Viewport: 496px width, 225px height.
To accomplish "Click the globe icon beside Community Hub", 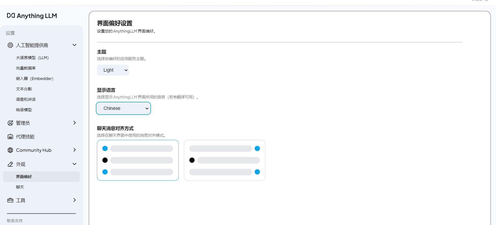I will [x=10, y=150].
